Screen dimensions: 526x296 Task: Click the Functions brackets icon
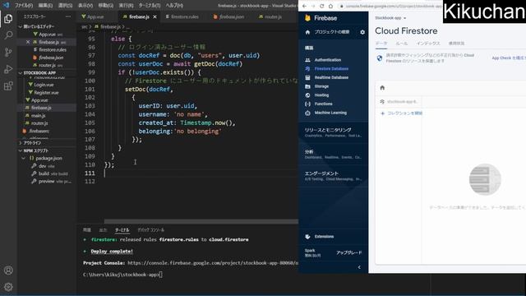[x=307, y=104]
